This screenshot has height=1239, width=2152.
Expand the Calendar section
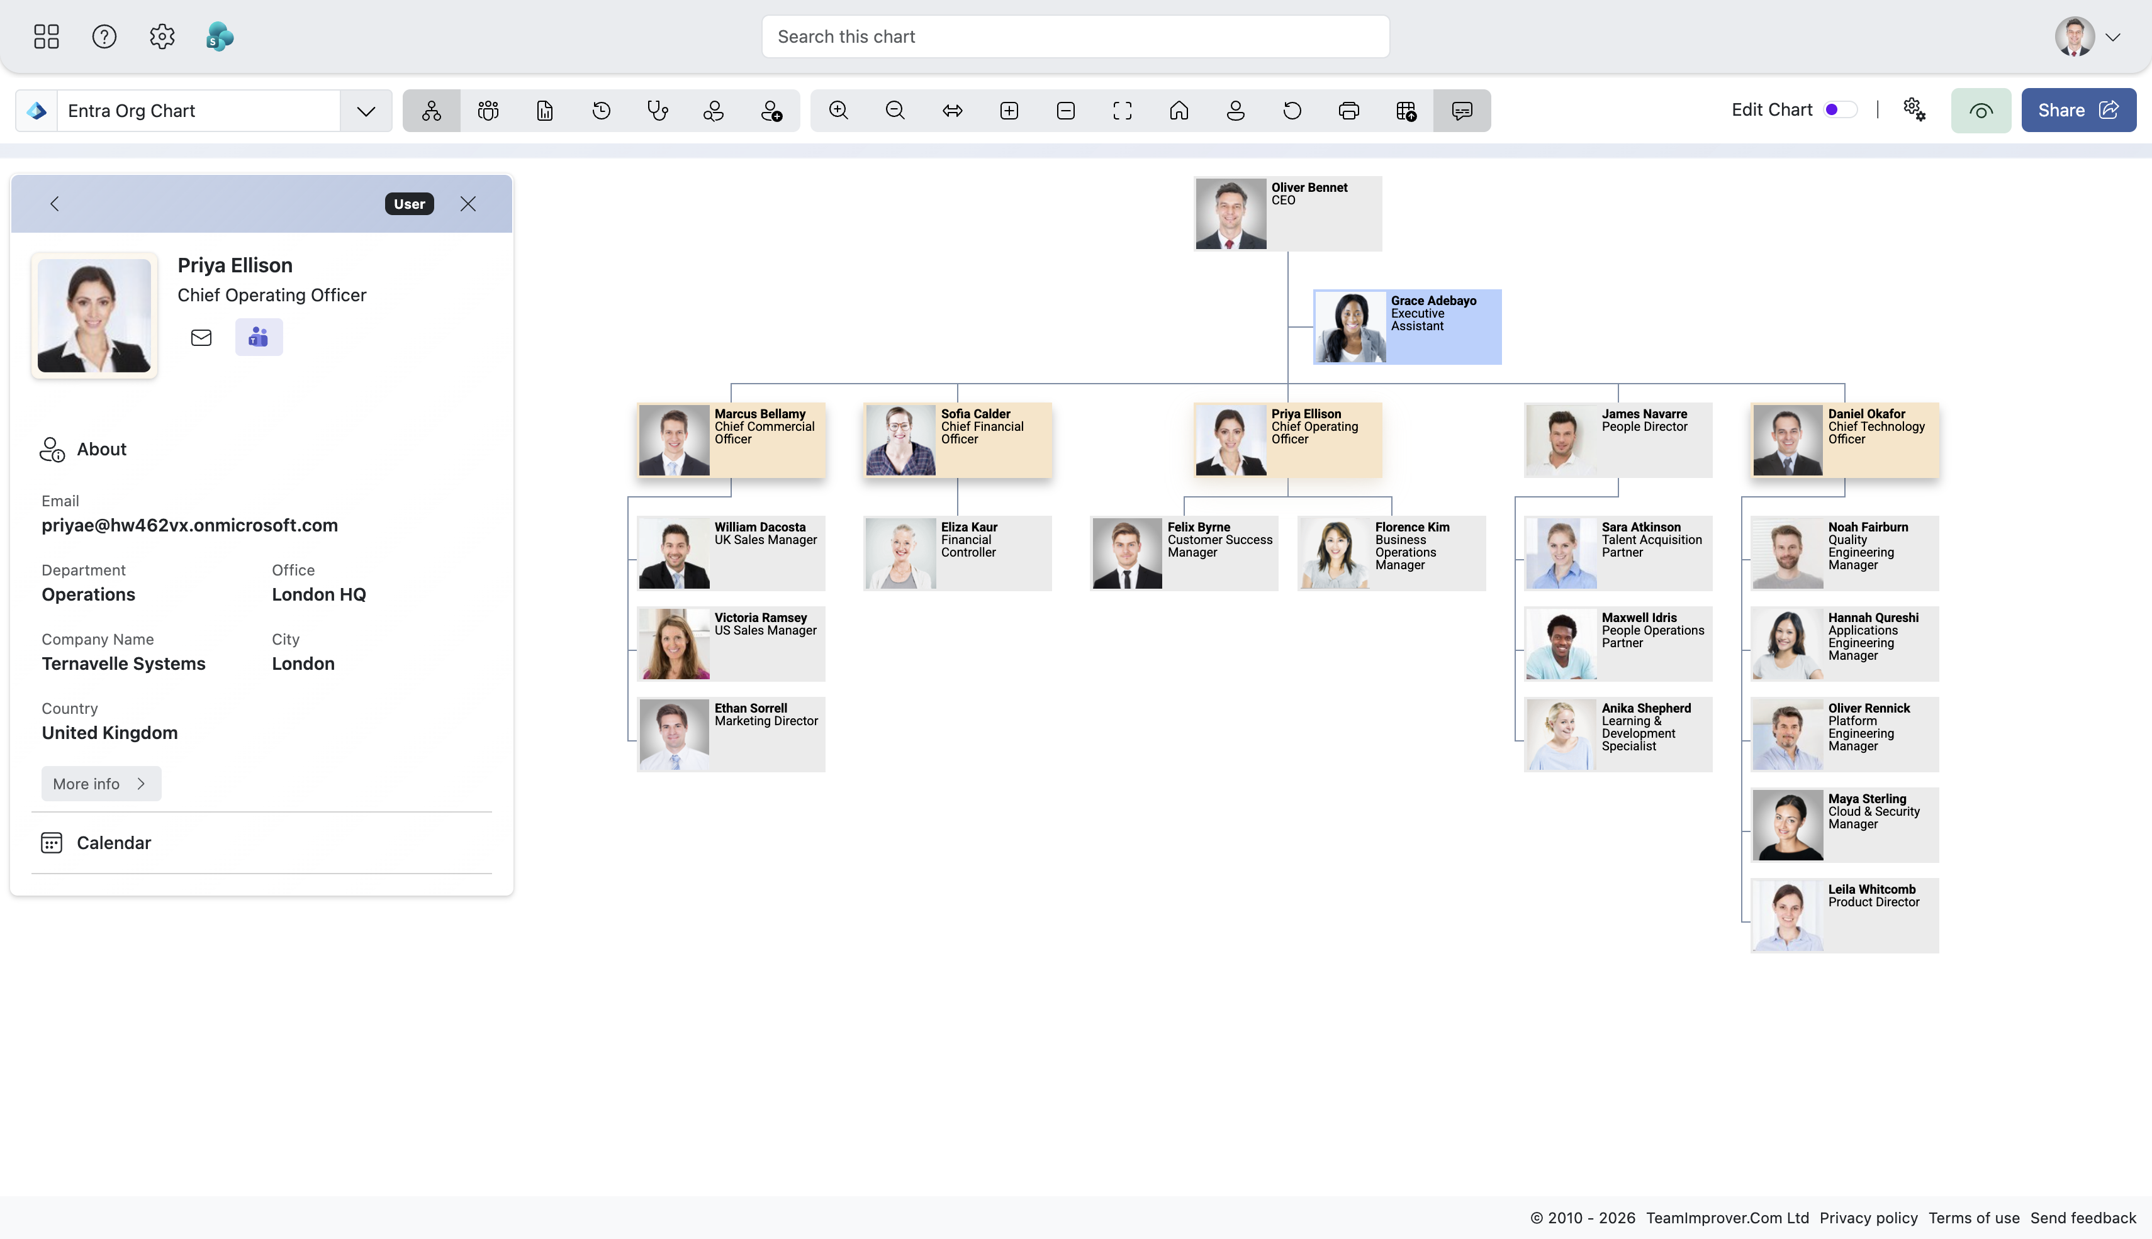pos(261,842)
